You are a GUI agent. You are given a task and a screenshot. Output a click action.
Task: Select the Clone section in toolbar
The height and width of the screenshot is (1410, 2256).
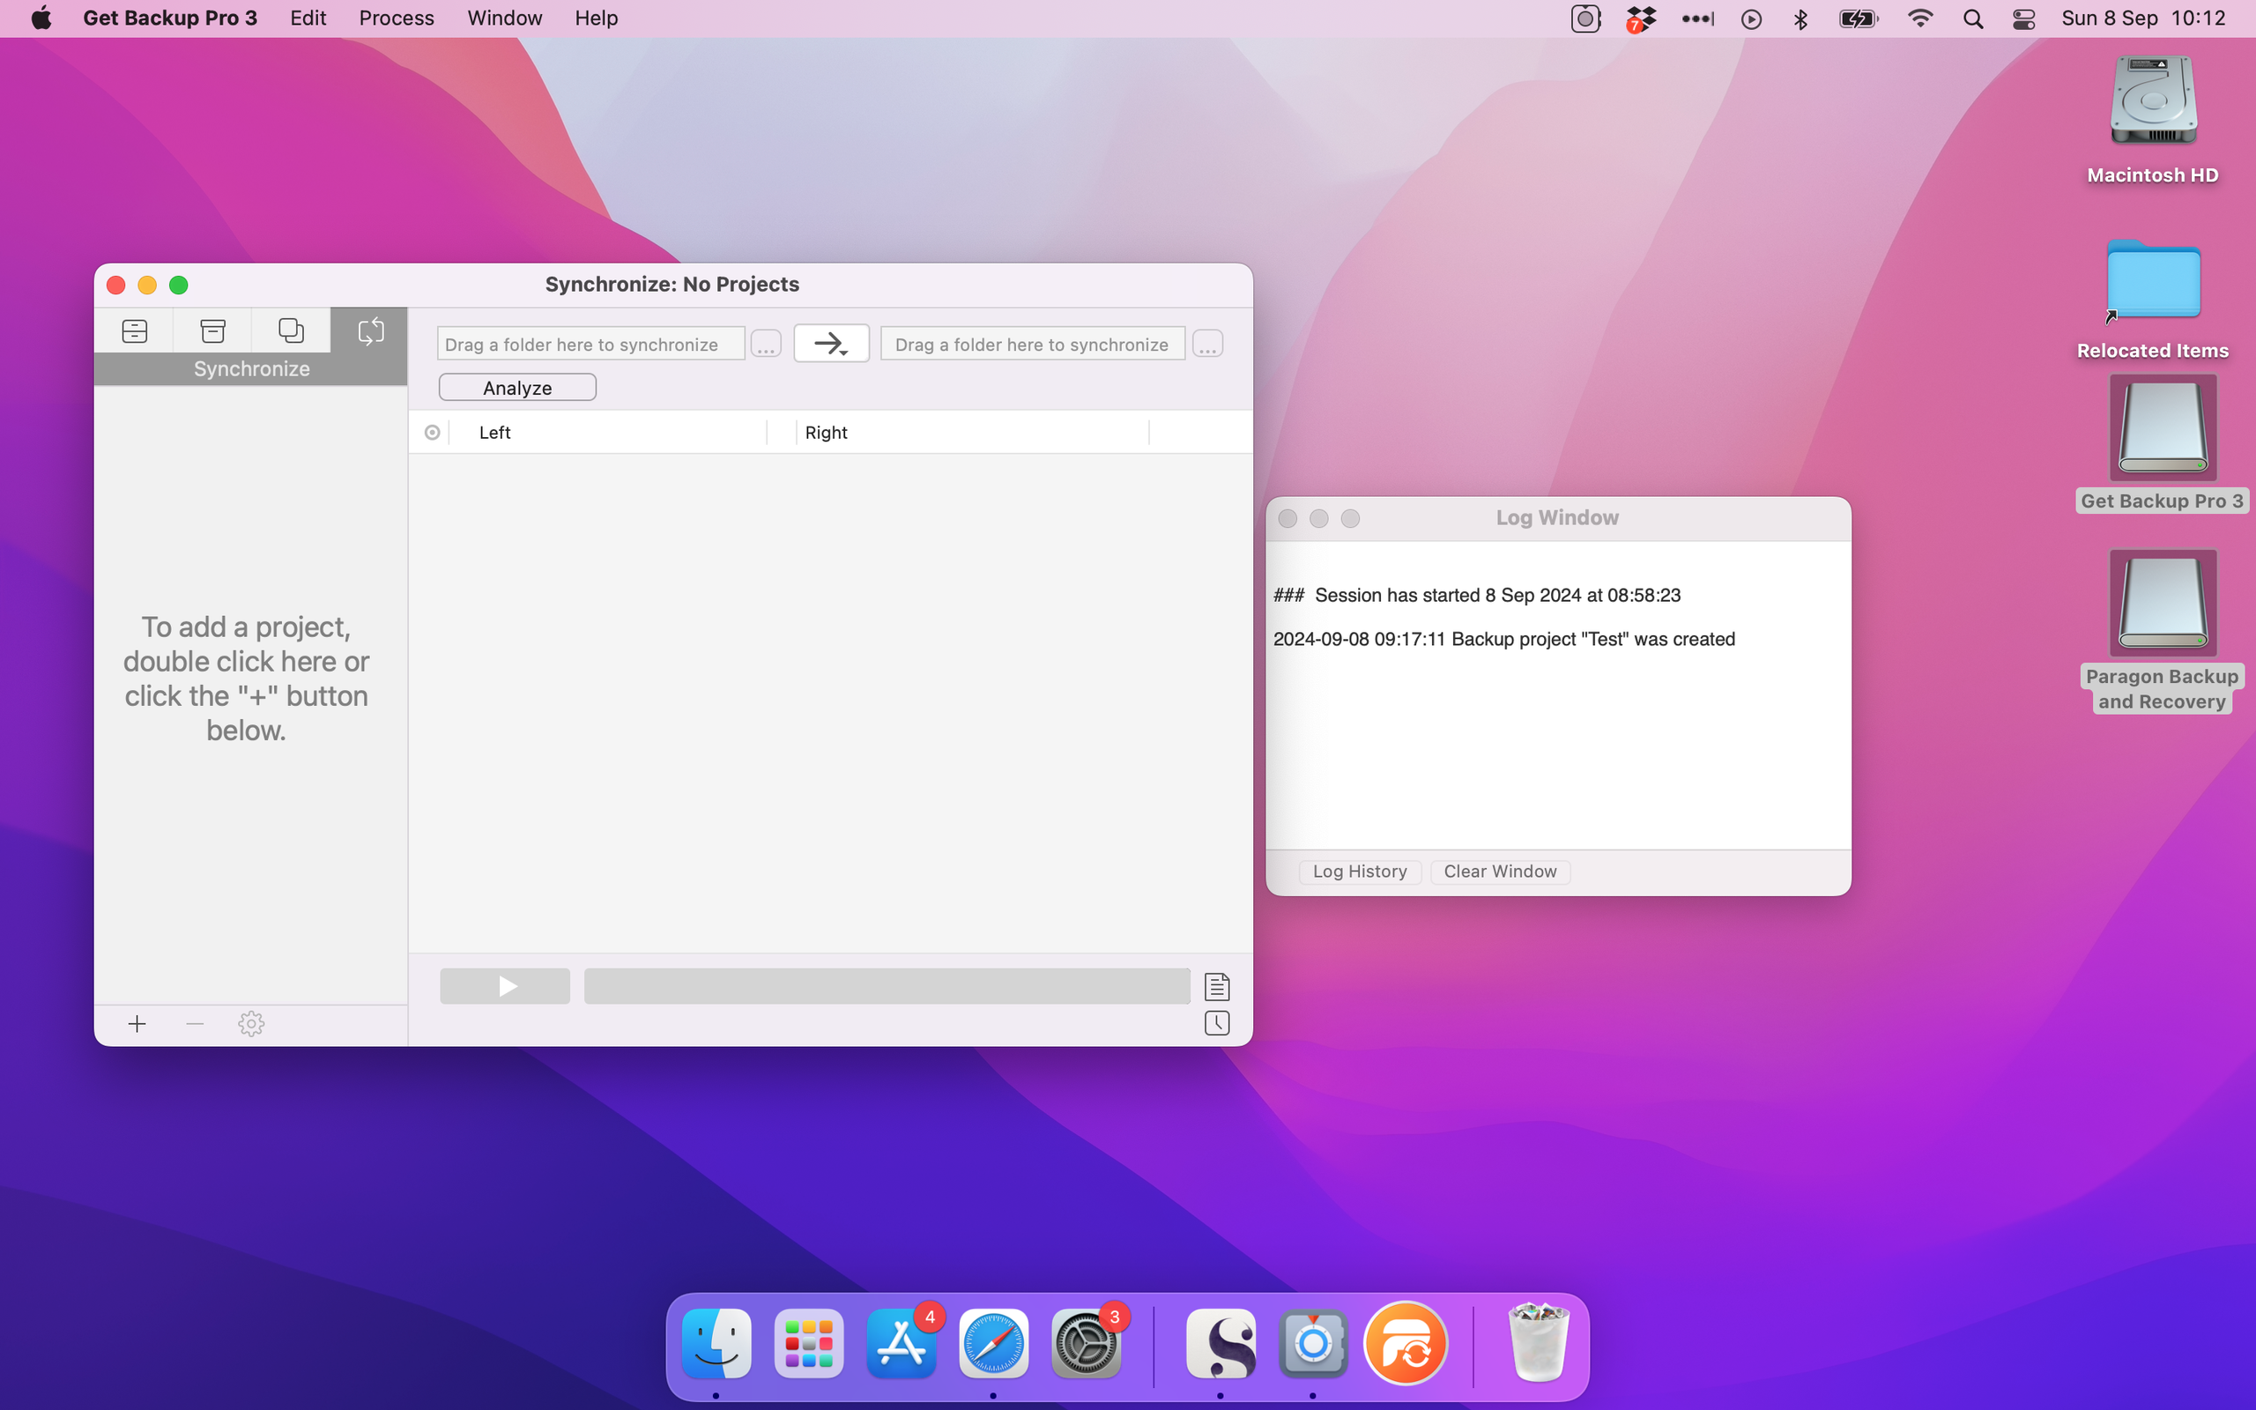click(x=290, y=330)
